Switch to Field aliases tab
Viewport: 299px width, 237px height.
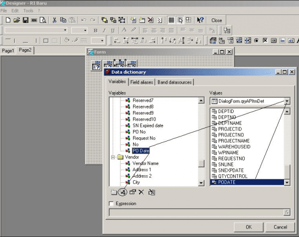tap(142, 82)
